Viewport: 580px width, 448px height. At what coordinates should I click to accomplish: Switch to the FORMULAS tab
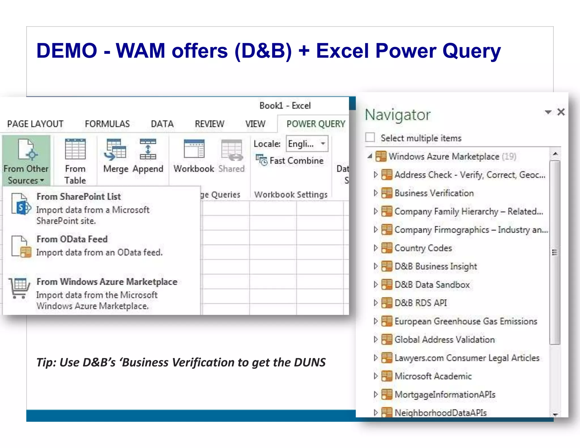point(107,124)
